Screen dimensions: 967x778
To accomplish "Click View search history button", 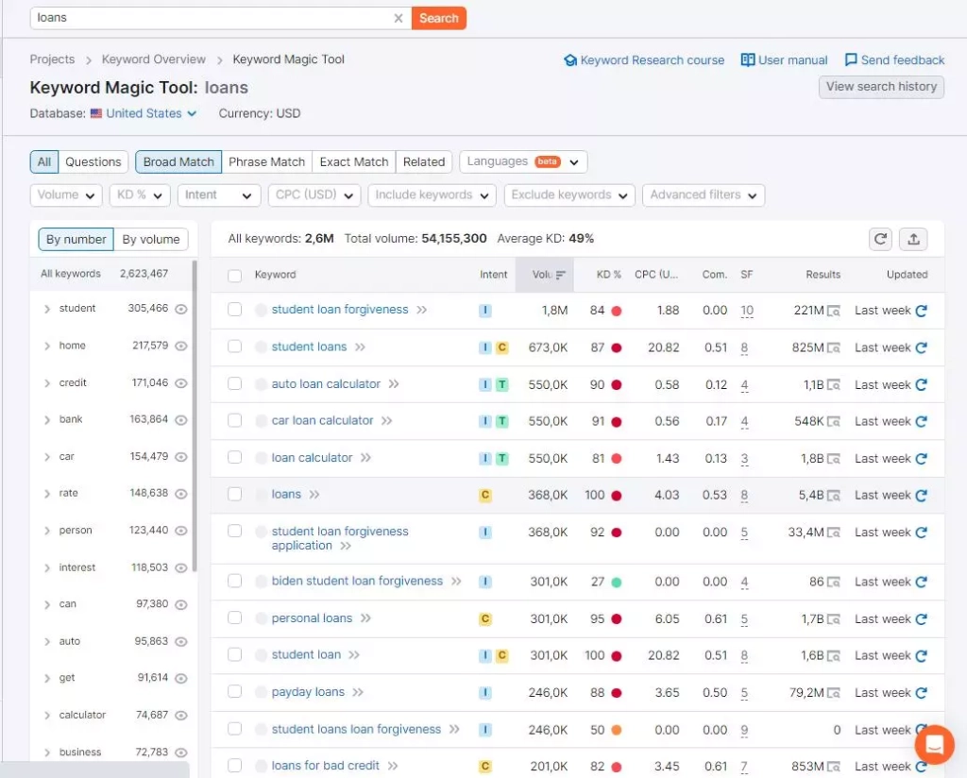I will pyautogui.click(x=881, y=87).
